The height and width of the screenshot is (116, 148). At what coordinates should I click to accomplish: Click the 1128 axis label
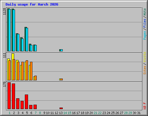pyautogui.click(x=4, y=11)
